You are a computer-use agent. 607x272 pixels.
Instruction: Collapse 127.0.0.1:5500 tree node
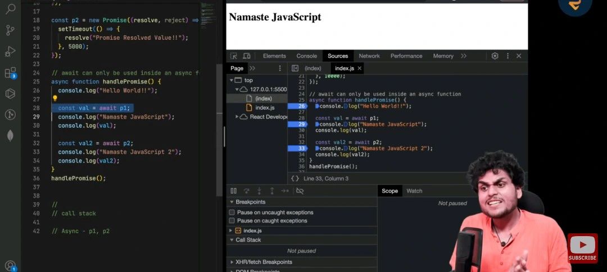coord(237,89)
